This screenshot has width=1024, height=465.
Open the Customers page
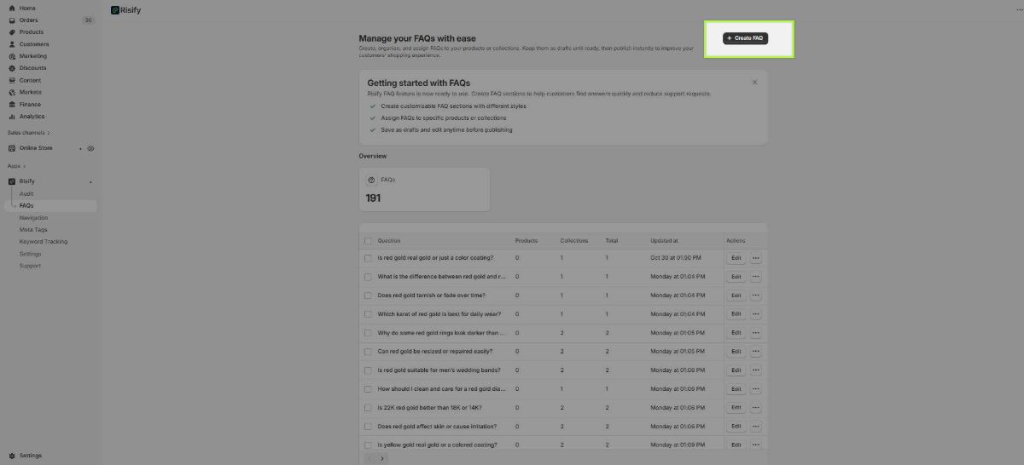pos(34,44)
